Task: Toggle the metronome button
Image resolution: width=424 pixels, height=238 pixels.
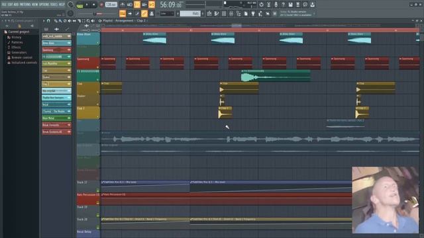Action: coord(123,5)
